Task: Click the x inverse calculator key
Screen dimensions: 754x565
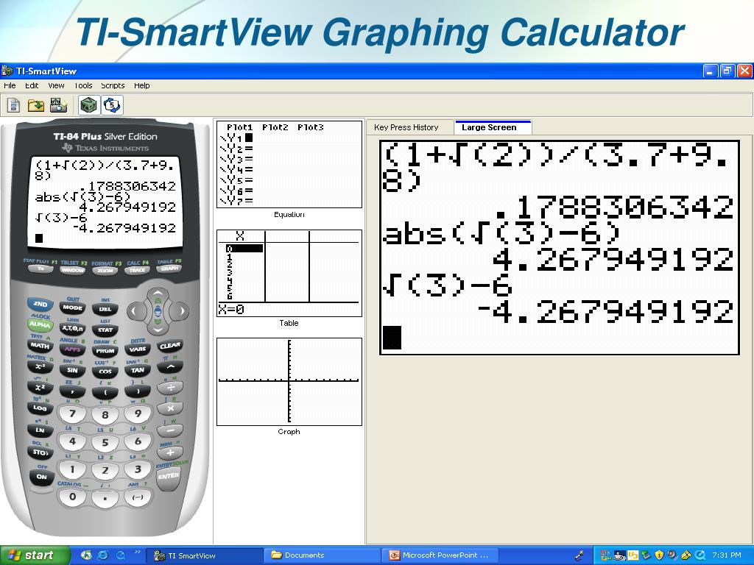Action: point(40,366)
